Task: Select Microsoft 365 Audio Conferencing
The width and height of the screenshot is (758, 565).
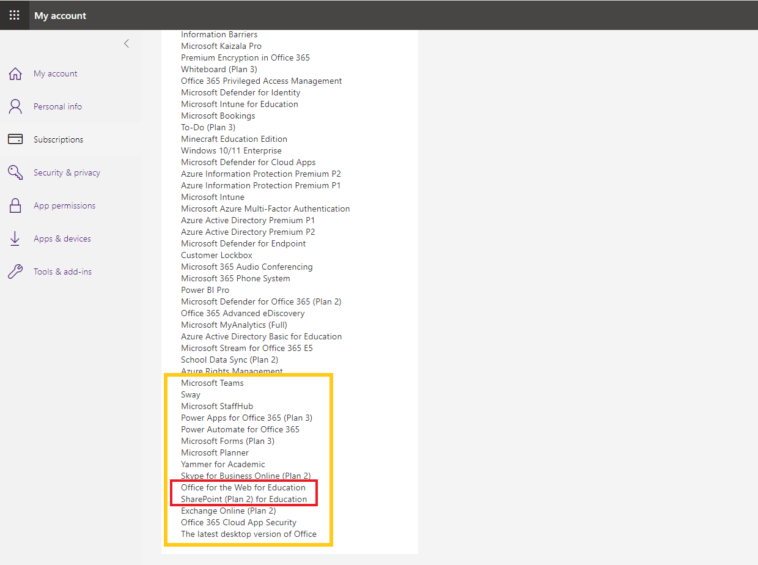Action: pyautogui.click(x=247, y=267)
